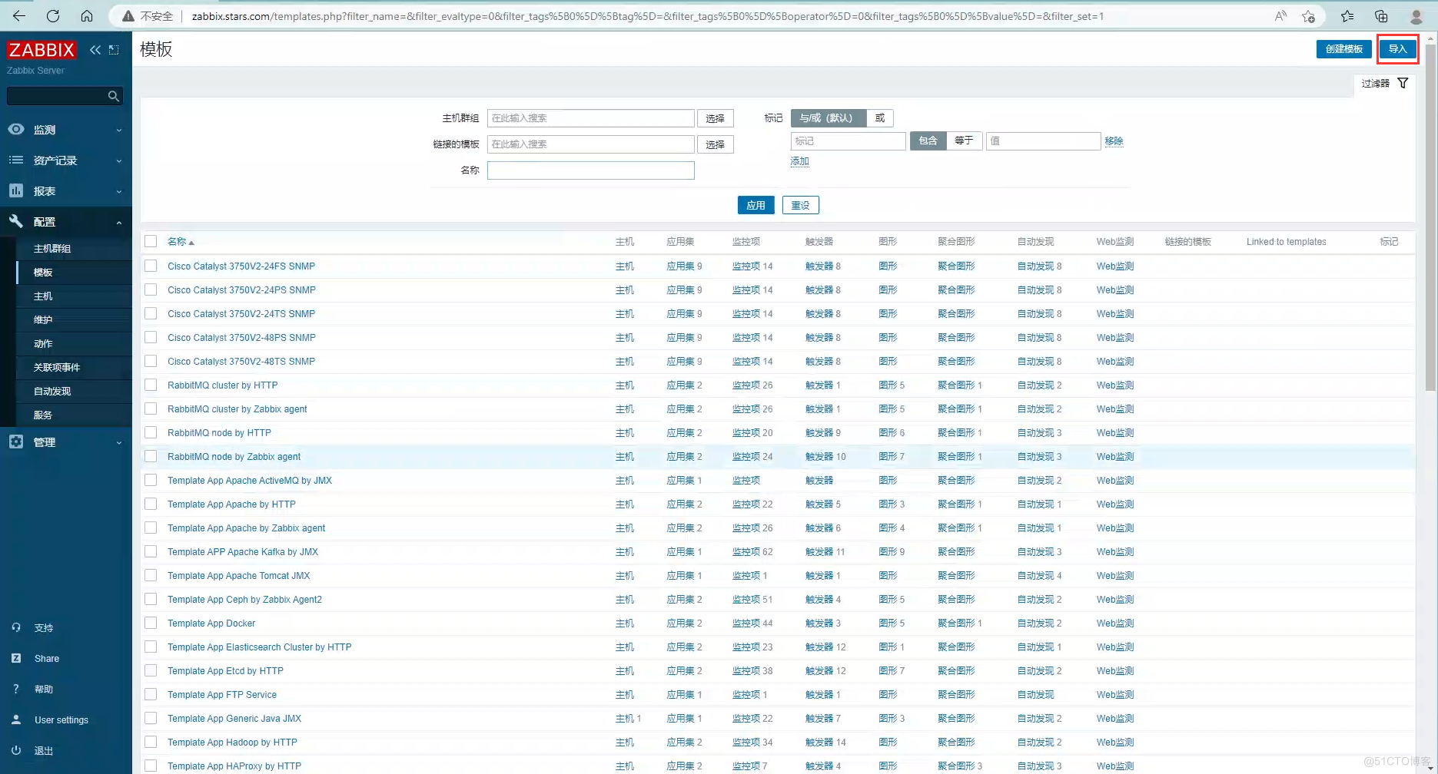Image resolution: width=1438 pixels, height=774 pixels.
Task: Open 关联项事件 submenu item
Action: [57, 368]
